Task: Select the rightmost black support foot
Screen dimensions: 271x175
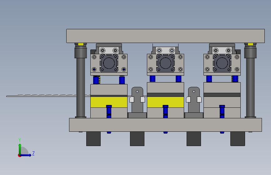Action: click(238, 139)
